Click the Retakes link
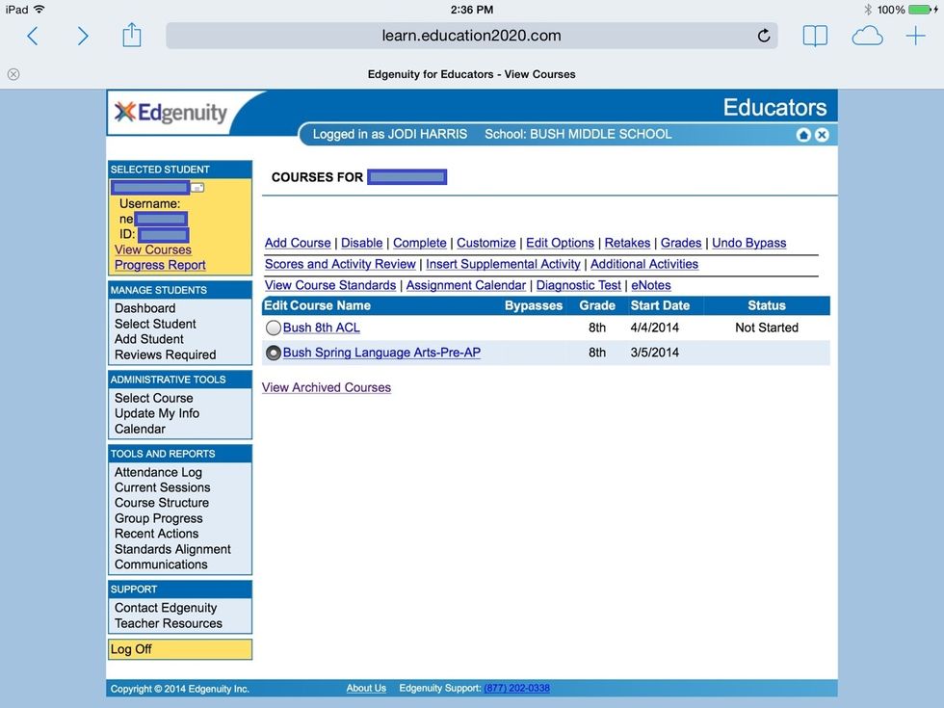944x708 pixels. [x=627, y=243]
